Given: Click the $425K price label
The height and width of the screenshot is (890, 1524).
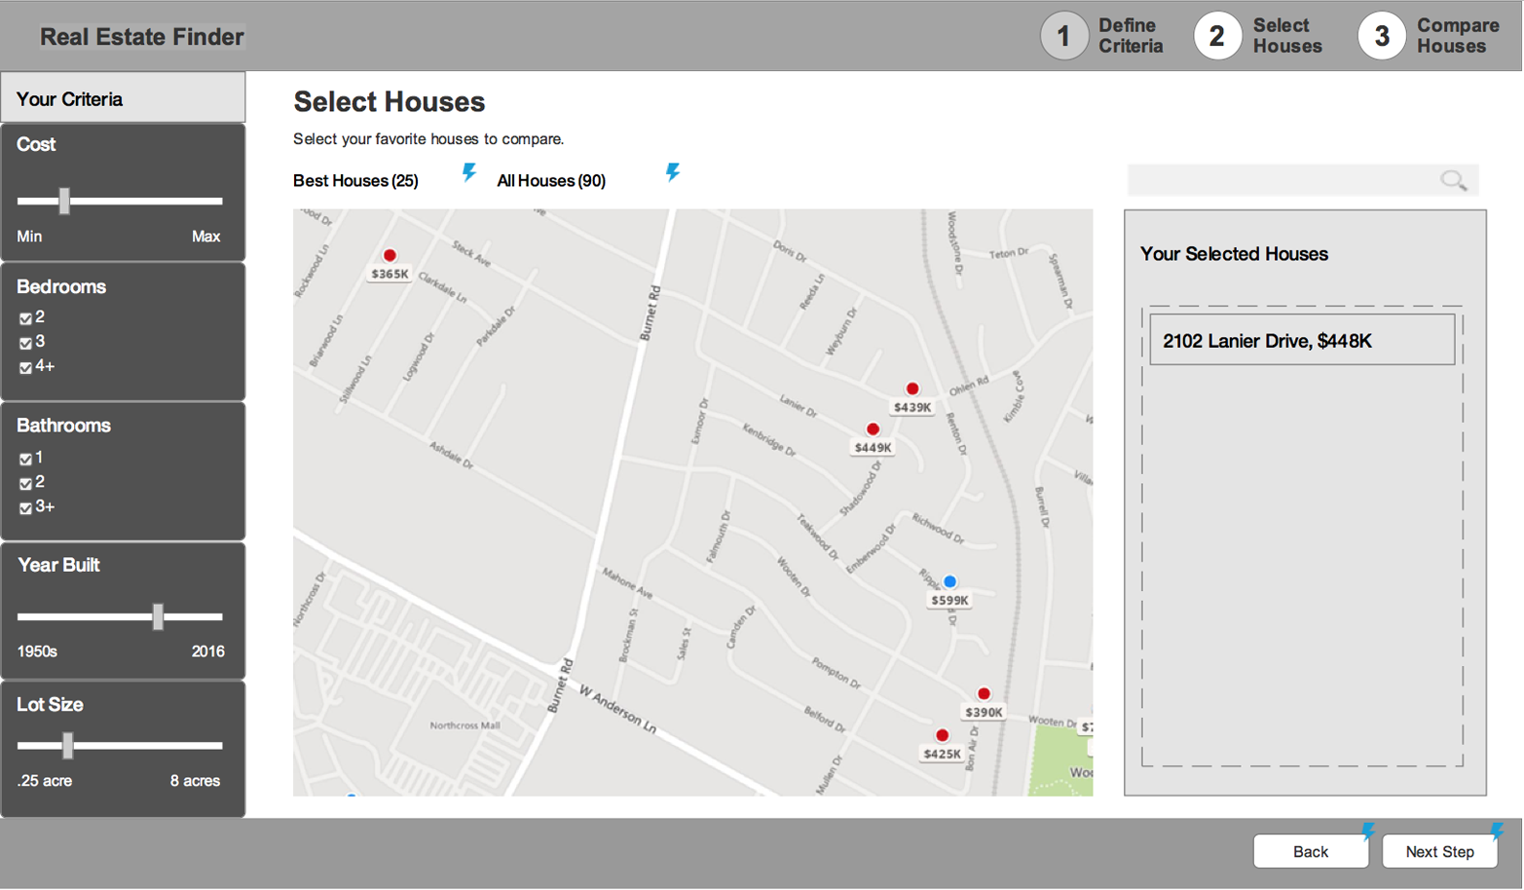Looking at the screenshot, I should coord(942,755).
